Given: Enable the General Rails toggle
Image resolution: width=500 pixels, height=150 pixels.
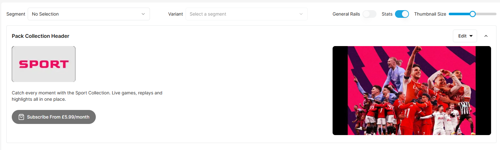Looking at the screenshot, I should 370,14.
